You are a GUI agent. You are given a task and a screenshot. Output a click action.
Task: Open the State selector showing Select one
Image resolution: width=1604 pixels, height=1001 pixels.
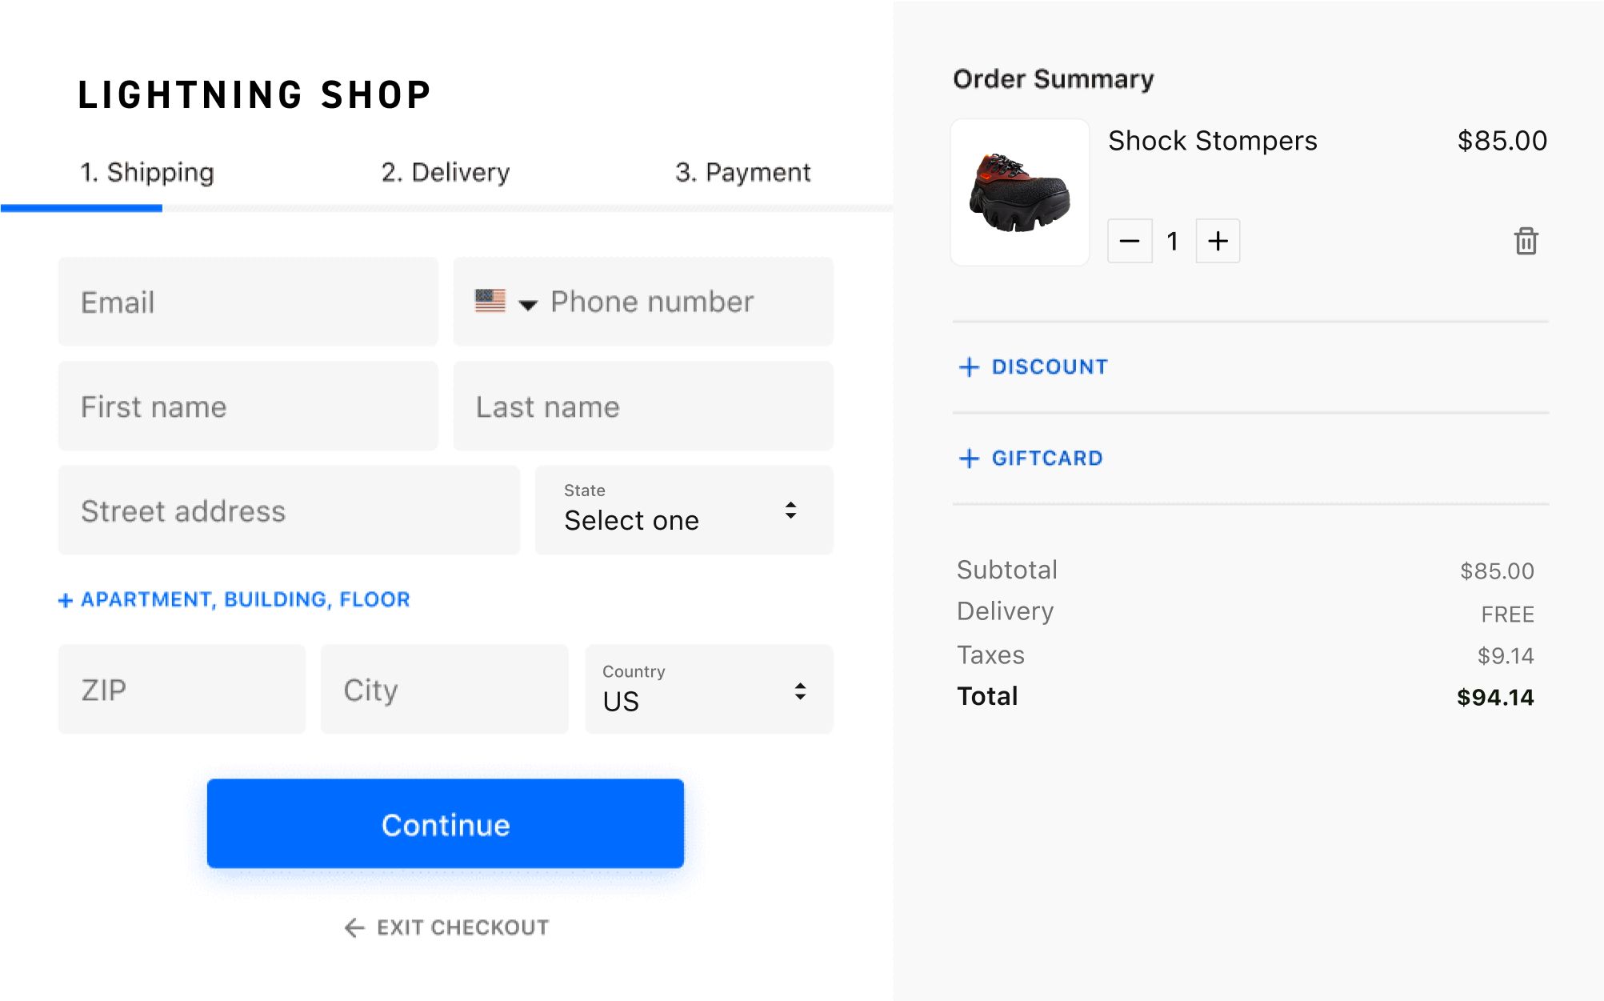pyautogui.click(x=684, y=510)
